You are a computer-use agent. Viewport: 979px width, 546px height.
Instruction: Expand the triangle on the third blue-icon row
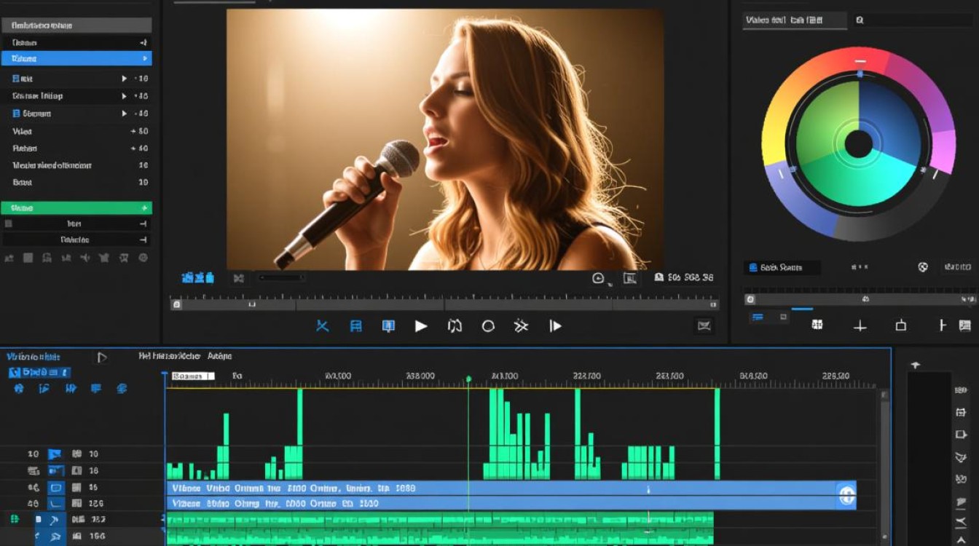click(x=124, y=114)
